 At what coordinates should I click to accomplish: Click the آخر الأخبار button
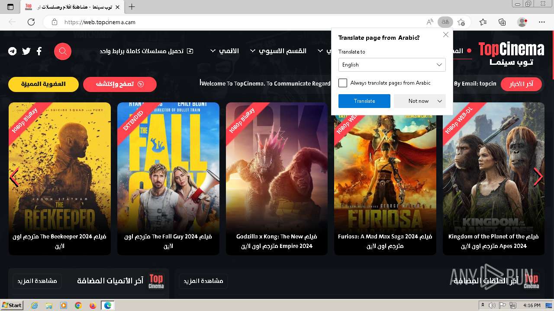(x=521, y=84)
